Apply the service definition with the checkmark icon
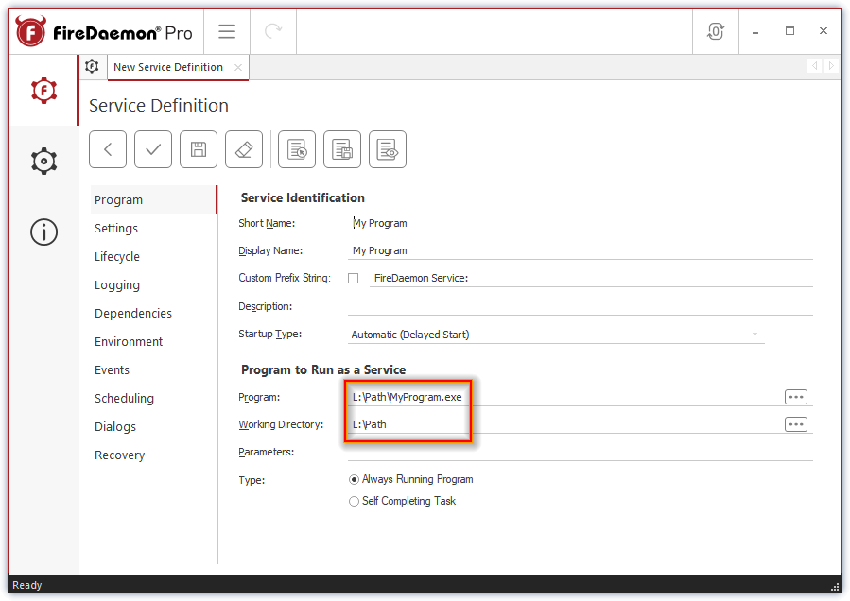The width and height of the screenshot is (850, 601). point(152,148)
